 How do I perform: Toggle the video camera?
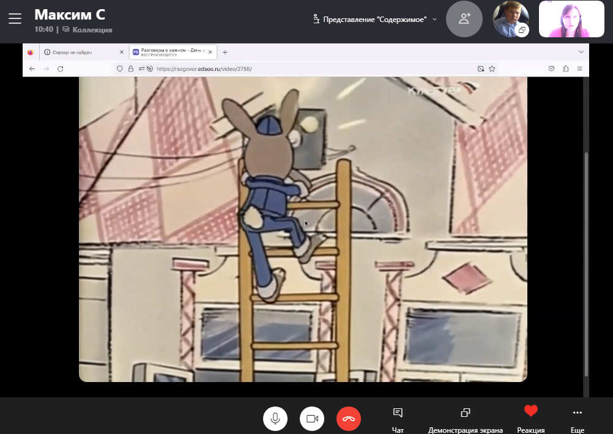[312, 418]
